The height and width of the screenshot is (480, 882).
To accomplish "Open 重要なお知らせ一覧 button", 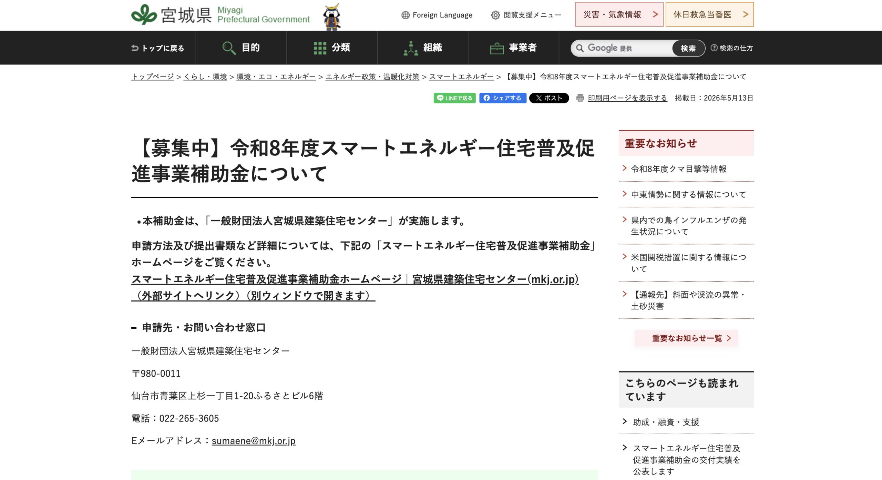I will (x=686, y=338).
